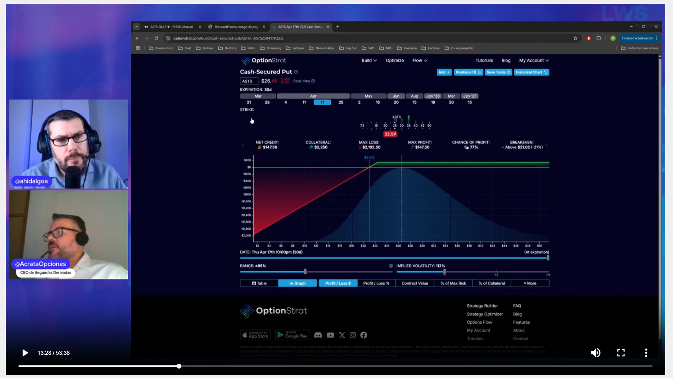Expand the Build menu
This screenshot has height=378, width=673.
pos(369,60)
